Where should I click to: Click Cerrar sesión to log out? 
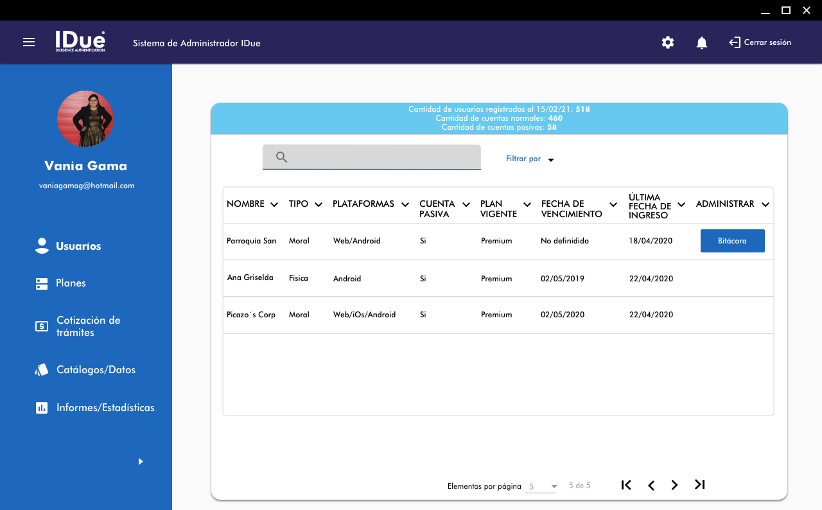click(760, 43)
